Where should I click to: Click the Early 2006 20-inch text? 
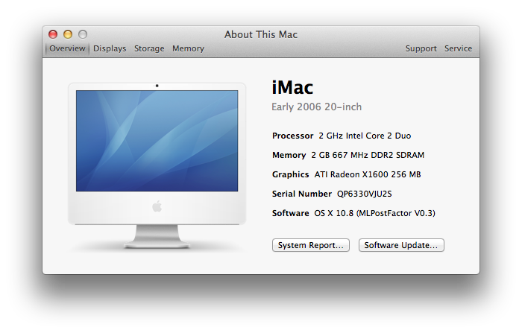tap(317, 107)
